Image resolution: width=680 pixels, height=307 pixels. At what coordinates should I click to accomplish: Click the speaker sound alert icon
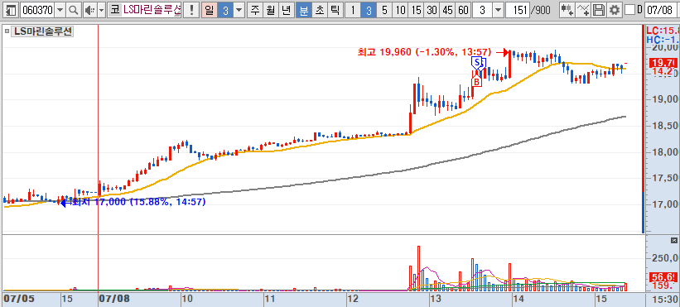click(89, 10)
